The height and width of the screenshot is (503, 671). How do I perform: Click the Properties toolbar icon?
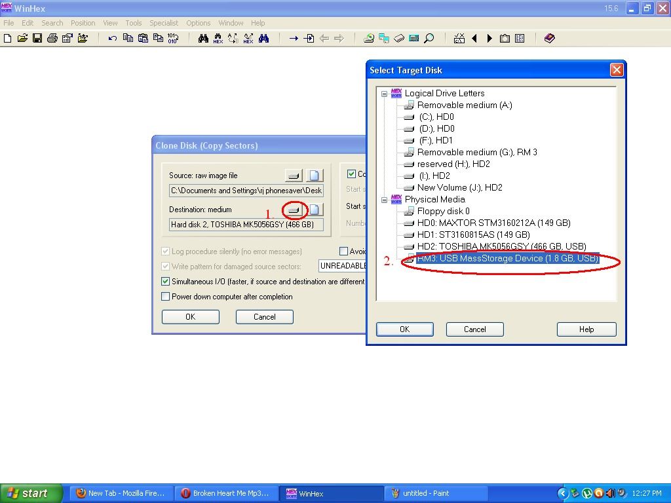click(67, 39)
